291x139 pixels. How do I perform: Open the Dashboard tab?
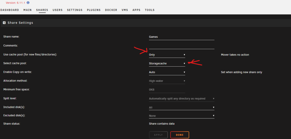tap(10, 10)
